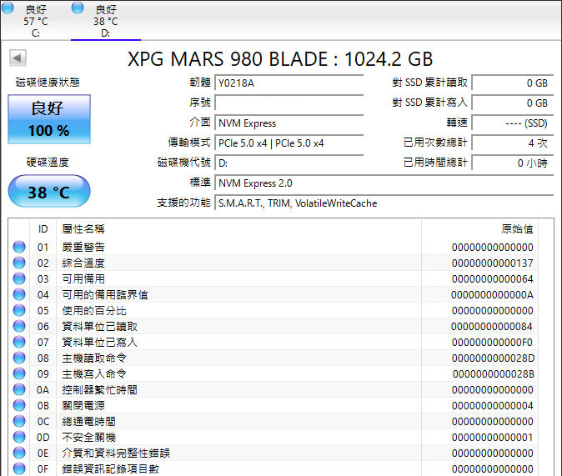562x476 pixels.
Task: Click the 良好 100 % health status button
Action: 49,119
